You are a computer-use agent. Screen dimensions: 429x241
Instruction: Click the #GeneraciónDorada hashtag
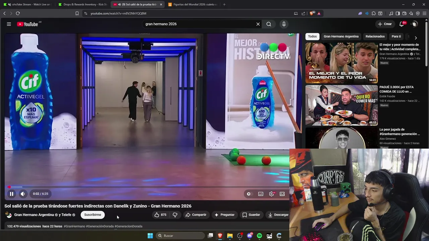(x=100, y=226)
